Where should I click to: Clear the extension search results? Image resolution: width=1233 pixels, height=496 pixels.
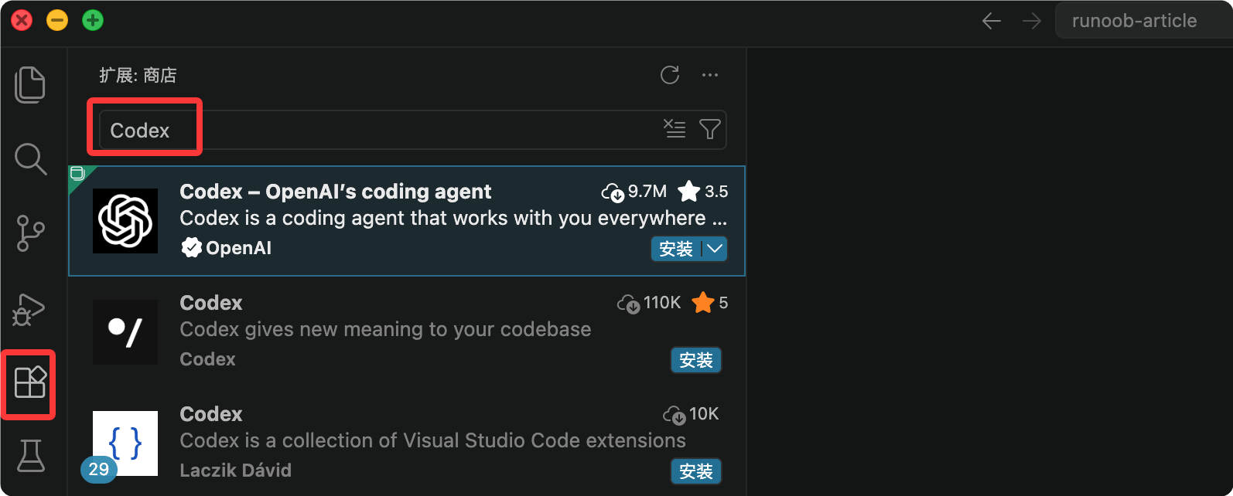click(x=675, y=129)
